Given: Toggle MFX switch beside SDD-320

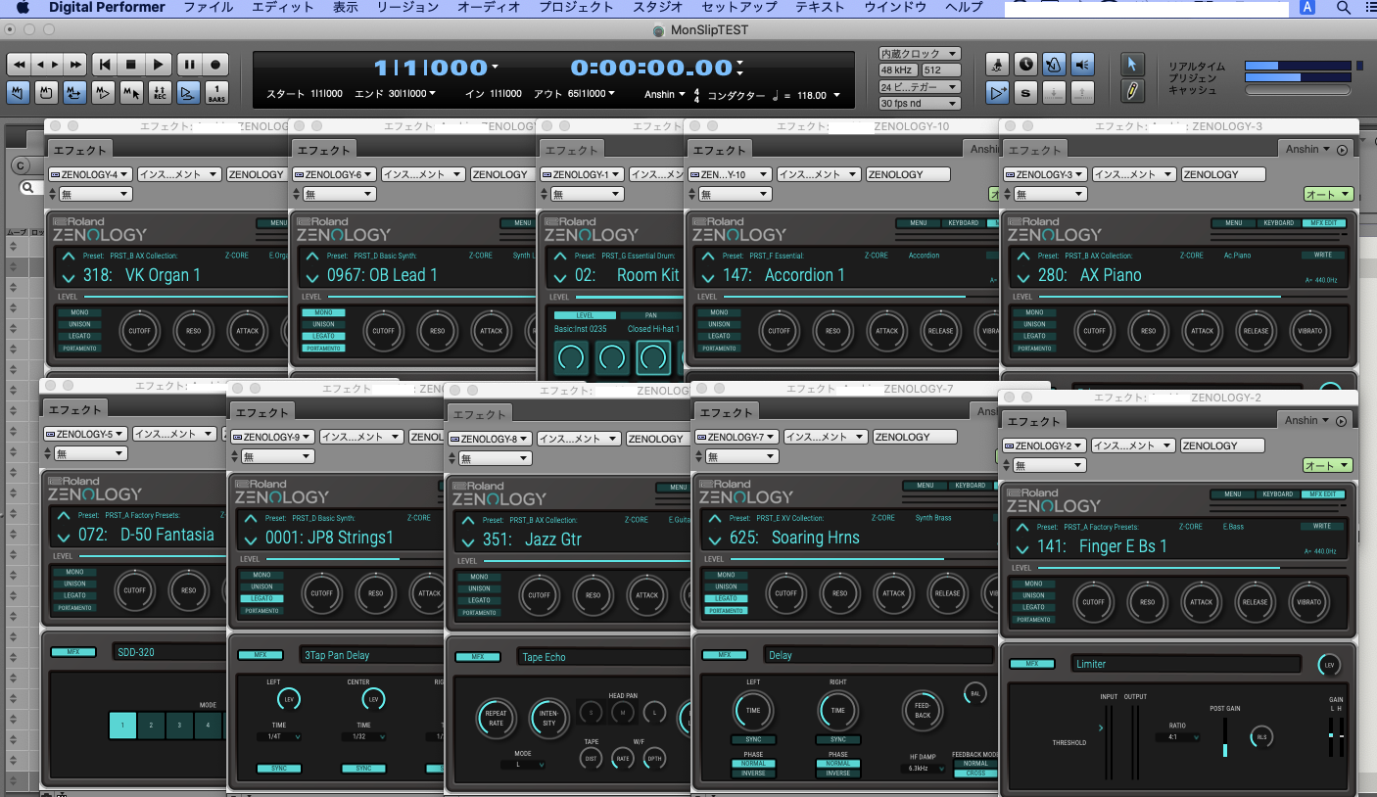Looking at the screenshot, I should pyautogui.click(x=72, y=651).
